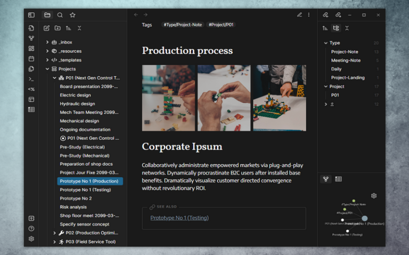Image resolution: width=409 pixels, height=255 pixels.
Task: Open the Bookmarks star tab
Action: [x=72, y=15]
